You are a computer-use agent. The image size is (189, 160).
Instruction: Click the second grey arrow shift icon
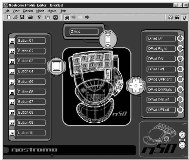click(x=80, y=17)
